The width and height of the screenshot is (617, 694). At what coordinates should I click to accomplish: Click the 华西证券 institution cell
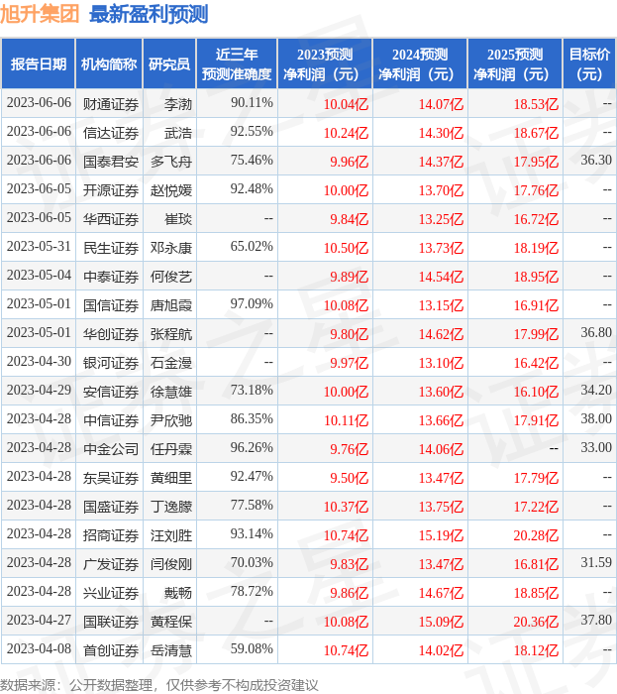(111, 219)
